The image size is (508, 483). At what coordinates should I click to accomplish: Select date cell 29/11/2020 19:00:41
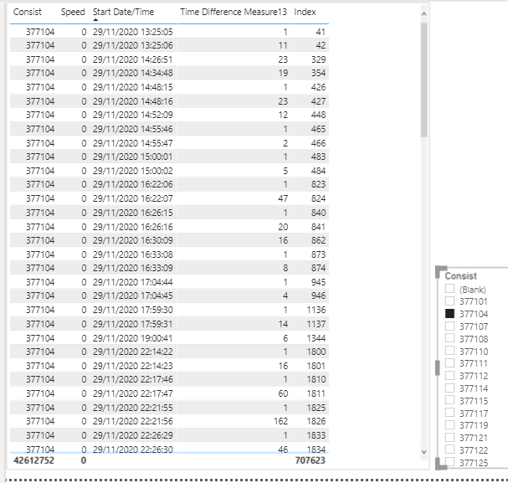tap(133, 338)
